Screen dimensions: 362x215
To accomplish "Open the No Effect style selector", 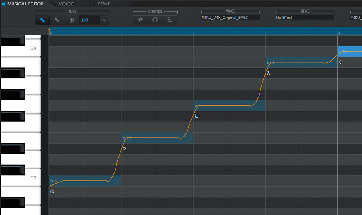I will (305, 18).
